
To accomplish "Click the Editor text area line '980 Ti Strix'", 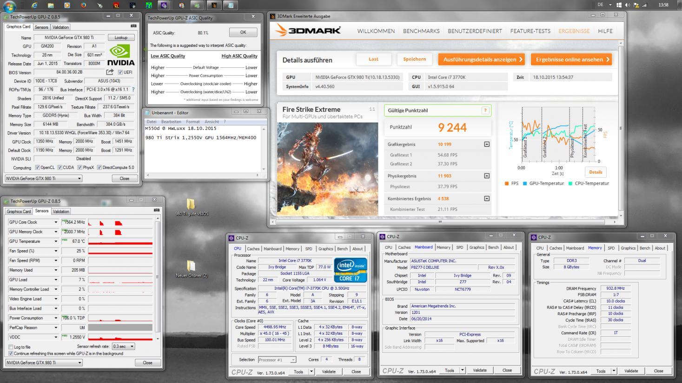I will 200,137.
